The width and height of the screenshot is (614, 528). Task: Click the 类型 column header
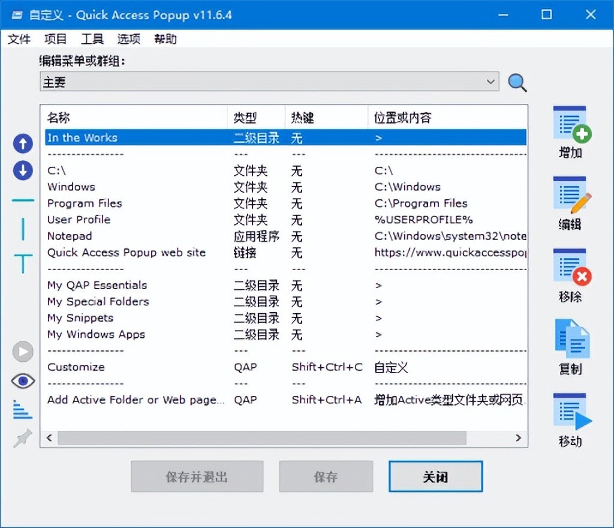click(256, 117)
